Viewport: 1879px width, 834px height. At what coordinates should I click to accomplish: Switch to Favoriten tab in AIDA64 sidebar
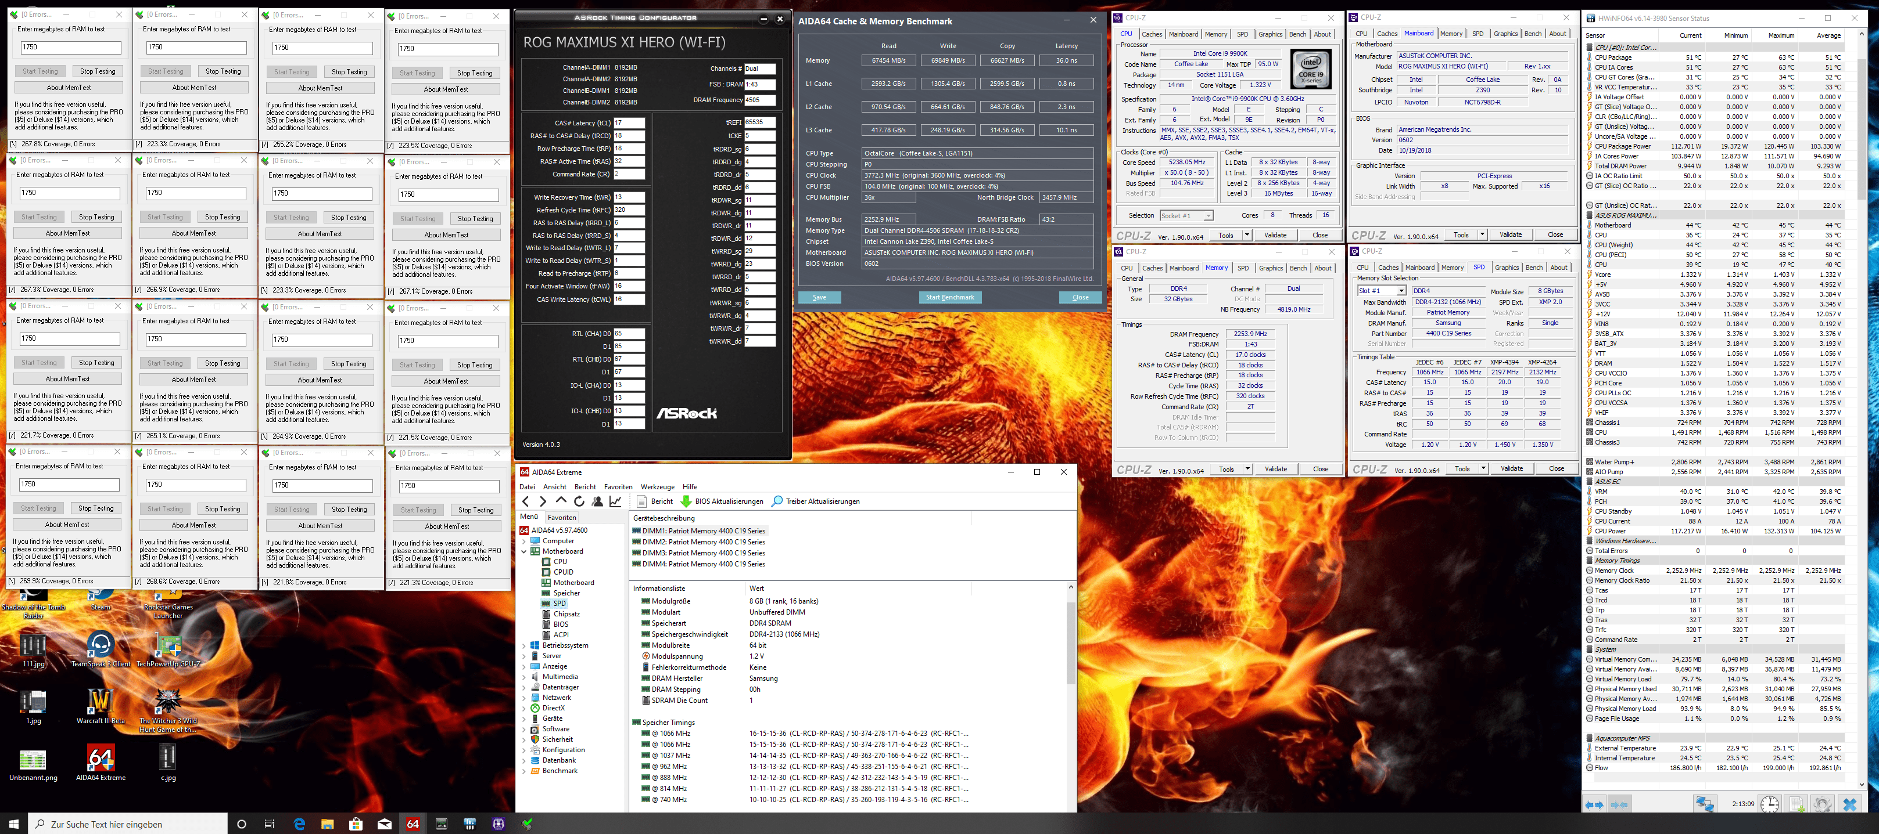[x=562, y=517]
